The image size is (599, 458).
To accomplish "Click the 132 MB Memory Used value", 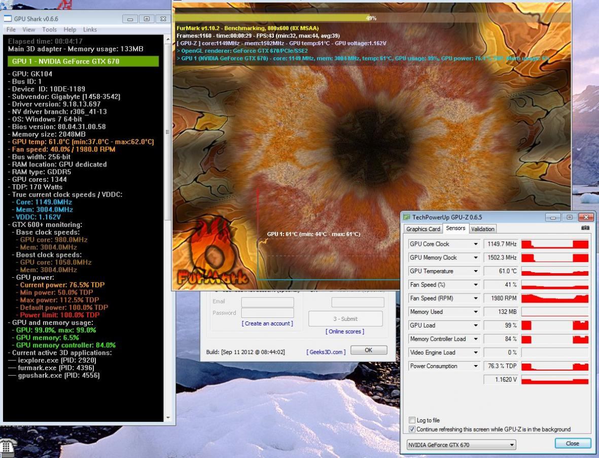I will [501, 312].
